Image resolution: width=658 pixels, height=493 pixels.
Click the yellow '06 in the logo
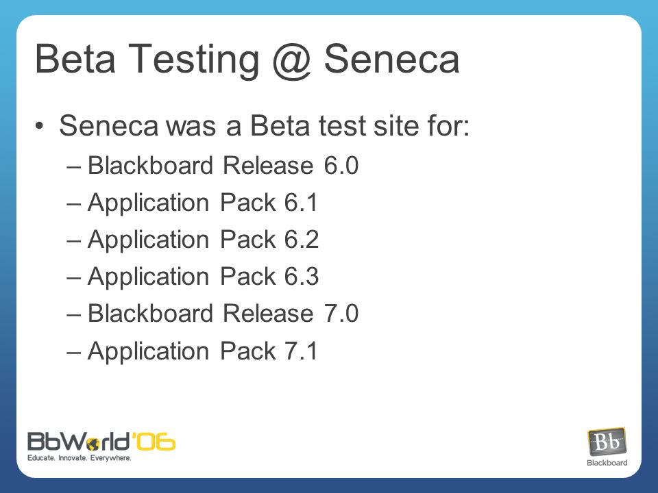(x=154, y=442)
